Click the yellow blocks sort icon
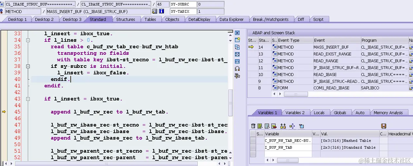This screenshot has height=166, width=413. pyautogui.click(x=283, y=126)
